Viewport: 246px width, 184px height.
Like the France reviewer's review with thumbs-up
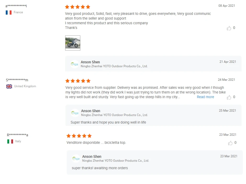coord(229,28)
